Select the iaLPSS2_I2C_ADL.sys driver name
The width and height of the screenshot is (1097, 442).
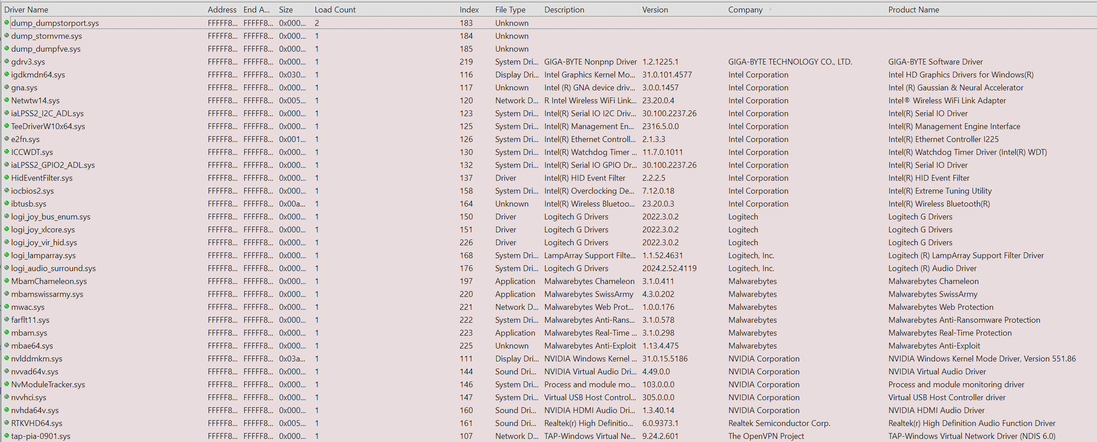(x=47, y=113)
